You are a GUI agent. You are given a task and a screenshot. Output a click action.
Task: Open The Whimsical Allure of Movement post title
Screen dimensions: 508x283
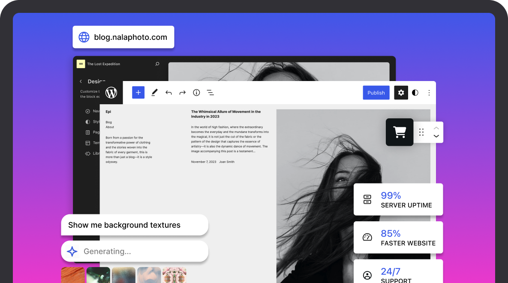point(225,114)
